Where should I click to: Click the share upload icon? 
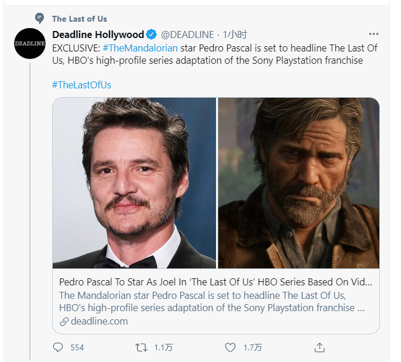pos(320,347)
